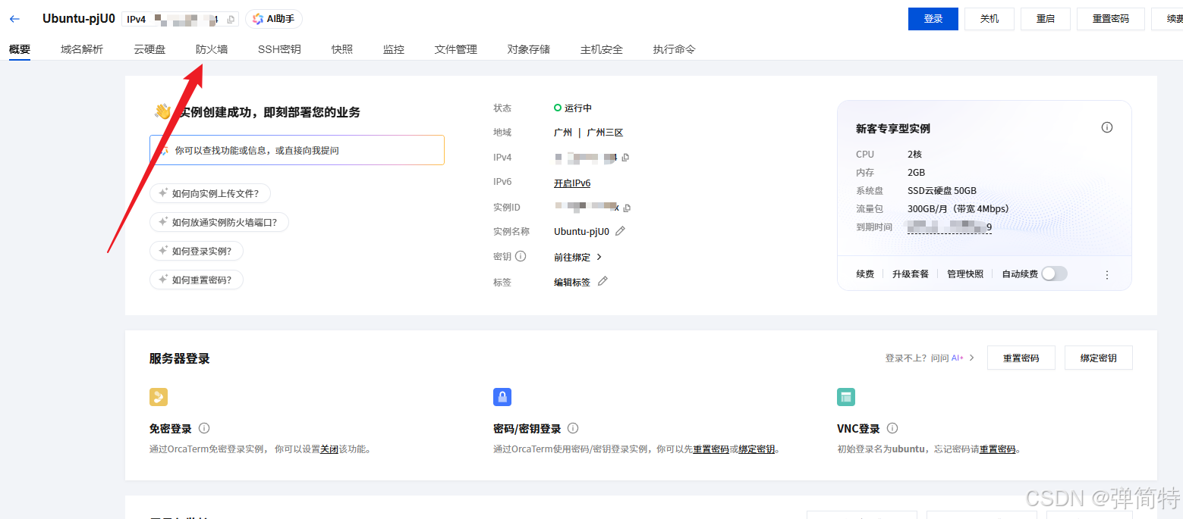Open the SSH密钥 tab
The width and height of the screenshot is (1183, 519).
279,49
